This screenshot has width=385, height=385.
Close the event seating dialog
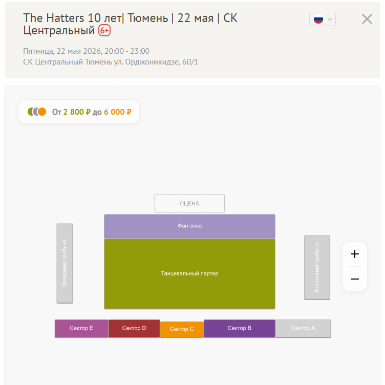(367, 19)
